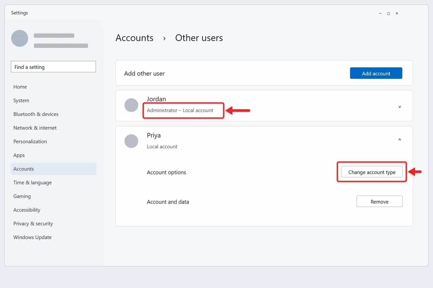This screenshot has height=288, width=433.
Task: Click Jordan's user avatar
Action: pyautogui.click(x=131, y=105)
